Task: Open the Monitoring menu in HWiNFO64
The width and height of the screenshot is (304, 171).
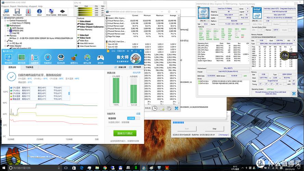Action: (x=23, y=6)
